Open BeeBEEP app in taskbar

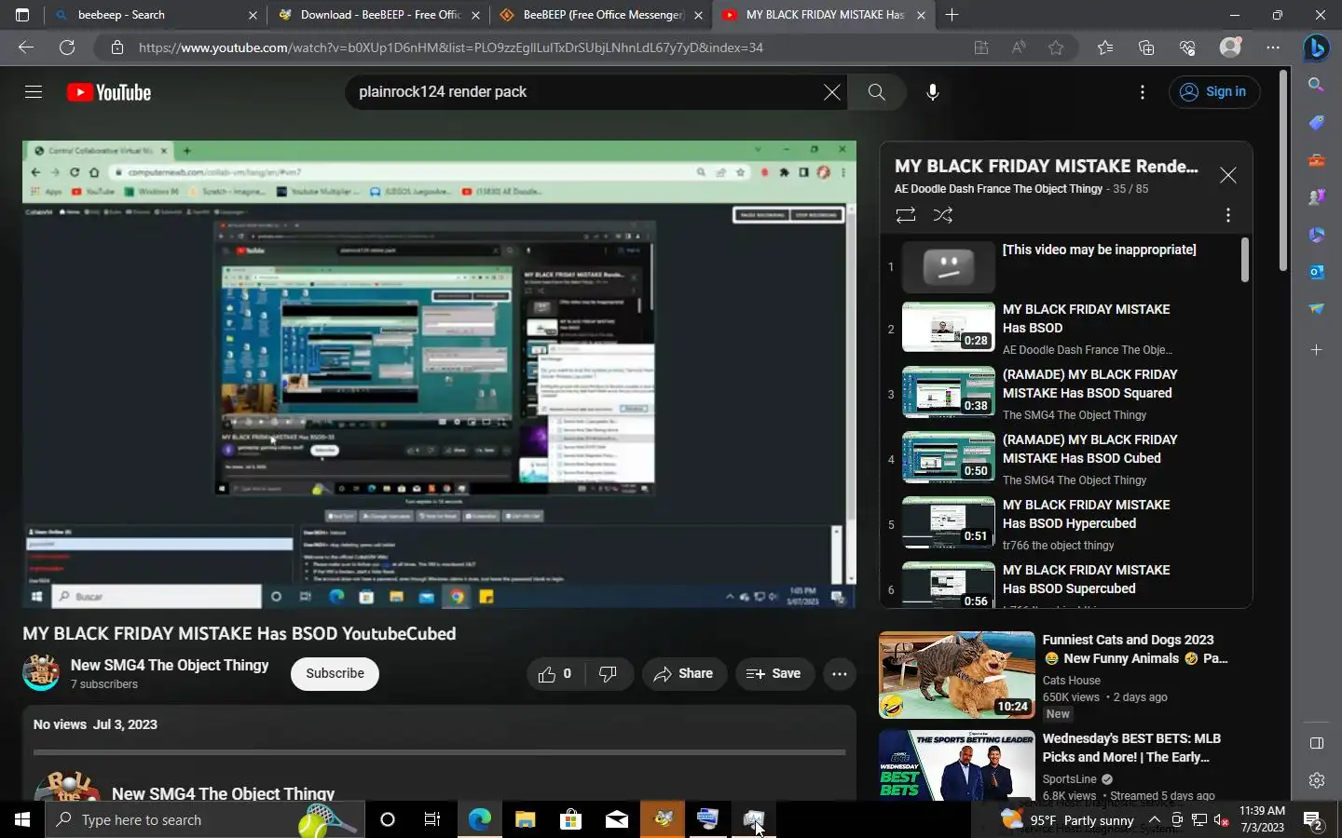(x=663, y=820)
